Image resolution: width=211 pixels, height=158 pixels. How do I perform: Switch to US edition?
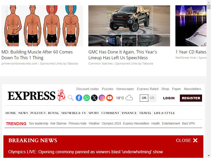coord(152,98)
